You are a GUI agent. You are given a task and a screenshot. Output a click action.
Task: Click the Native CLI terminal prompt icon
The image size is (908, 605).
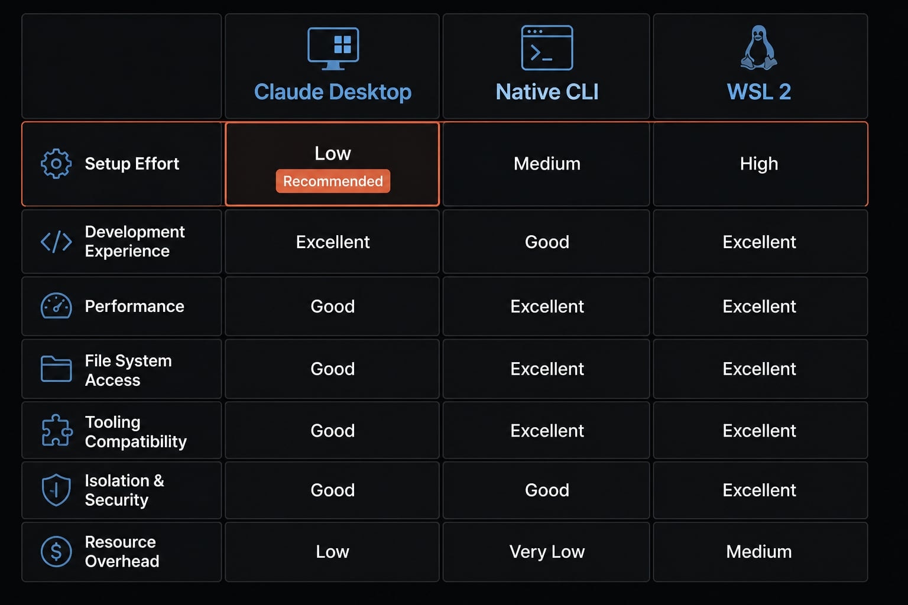tap(547, 48)
